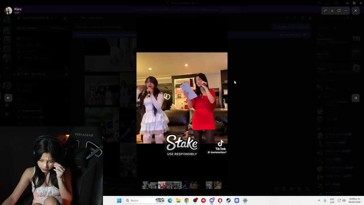This screenshot has width=364, height=205.
Task: Open the clock showing 10:08 p. m.
Action: click(x=355, y=200)
